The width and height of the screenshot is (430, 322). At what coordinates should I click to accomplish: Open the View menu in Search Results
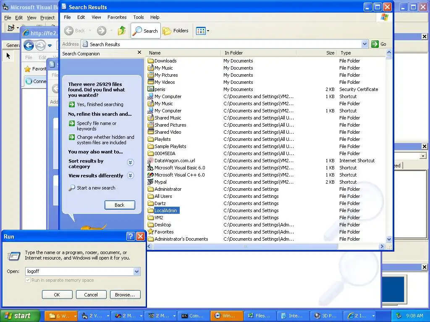[96, 17]
